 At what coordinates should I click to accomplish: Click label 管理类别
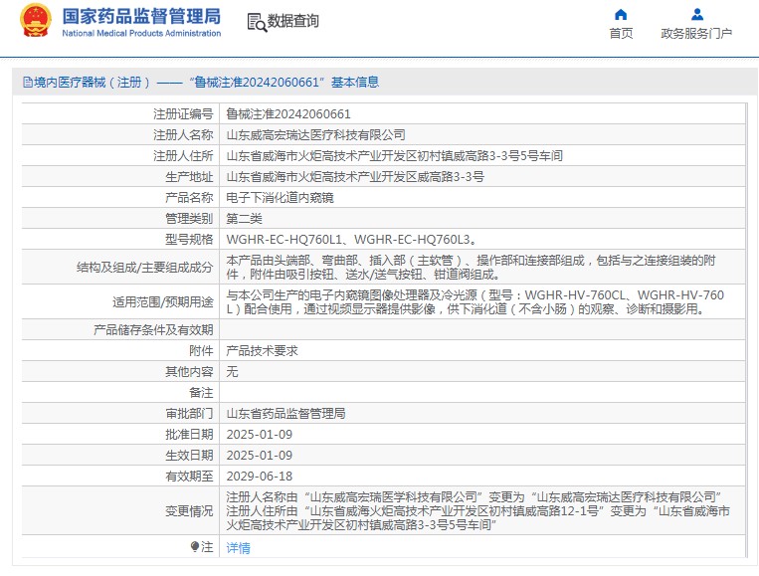(189, 218)
